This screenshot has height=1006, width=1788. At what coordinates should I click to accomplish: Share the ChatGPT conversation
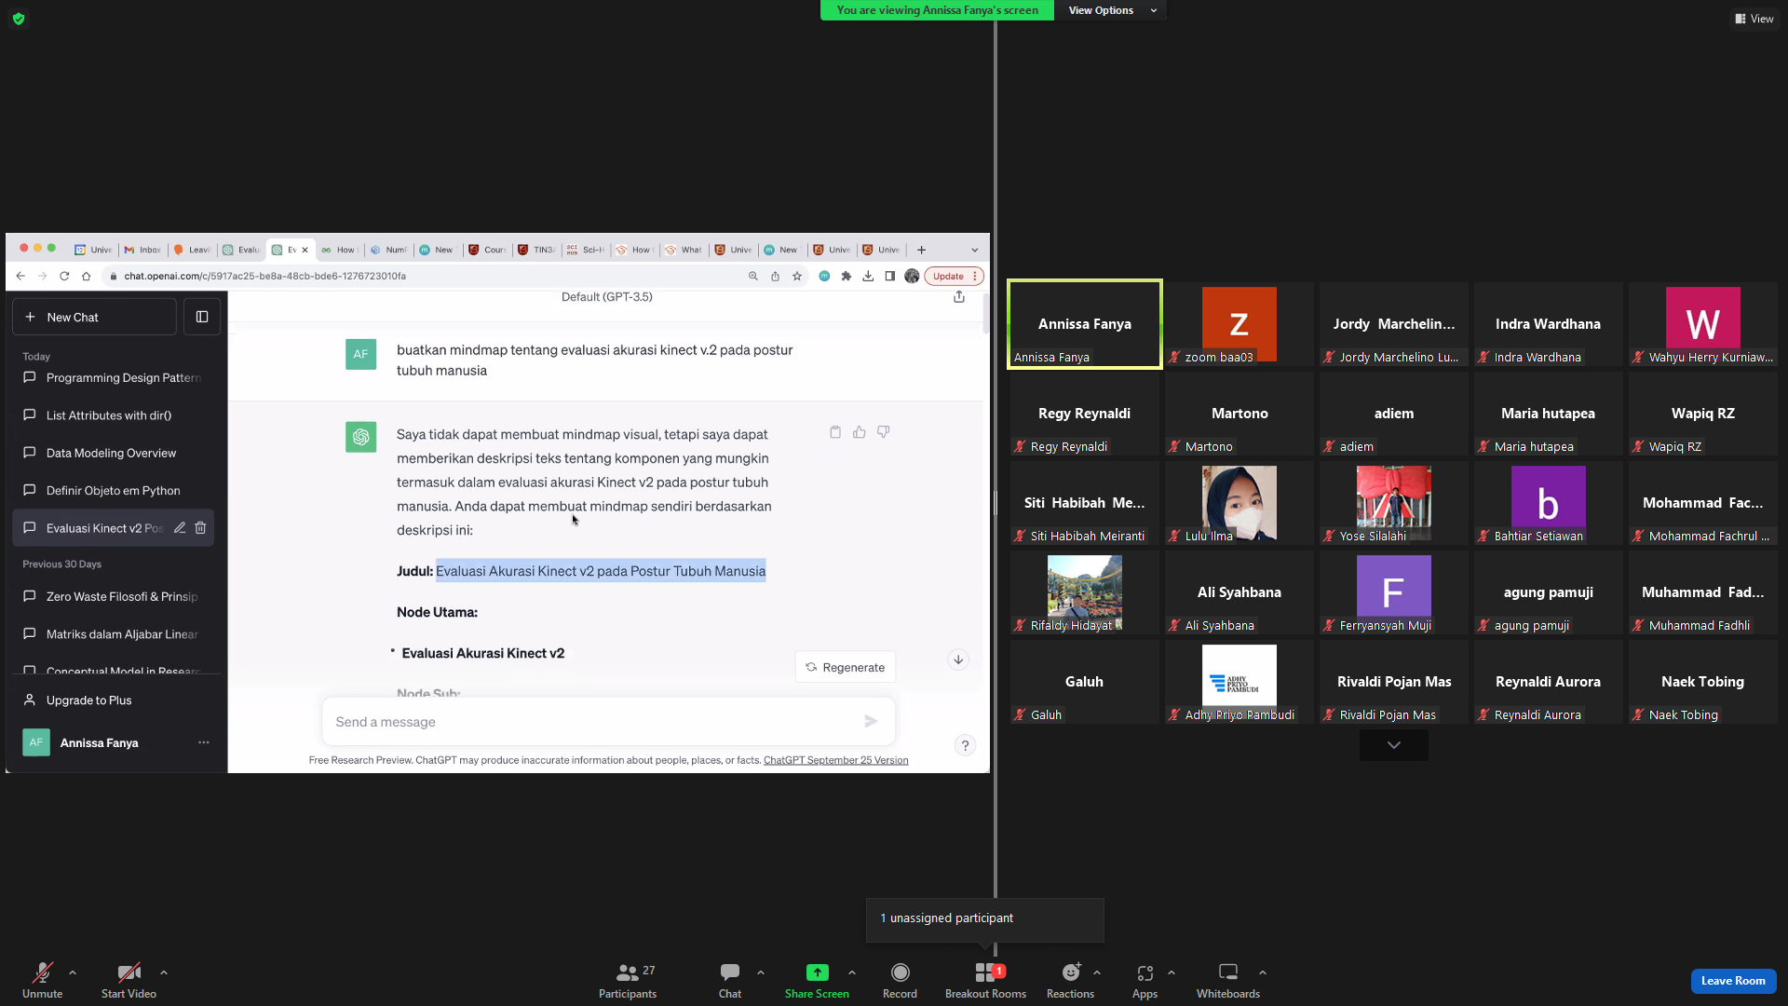pos(959,296)
